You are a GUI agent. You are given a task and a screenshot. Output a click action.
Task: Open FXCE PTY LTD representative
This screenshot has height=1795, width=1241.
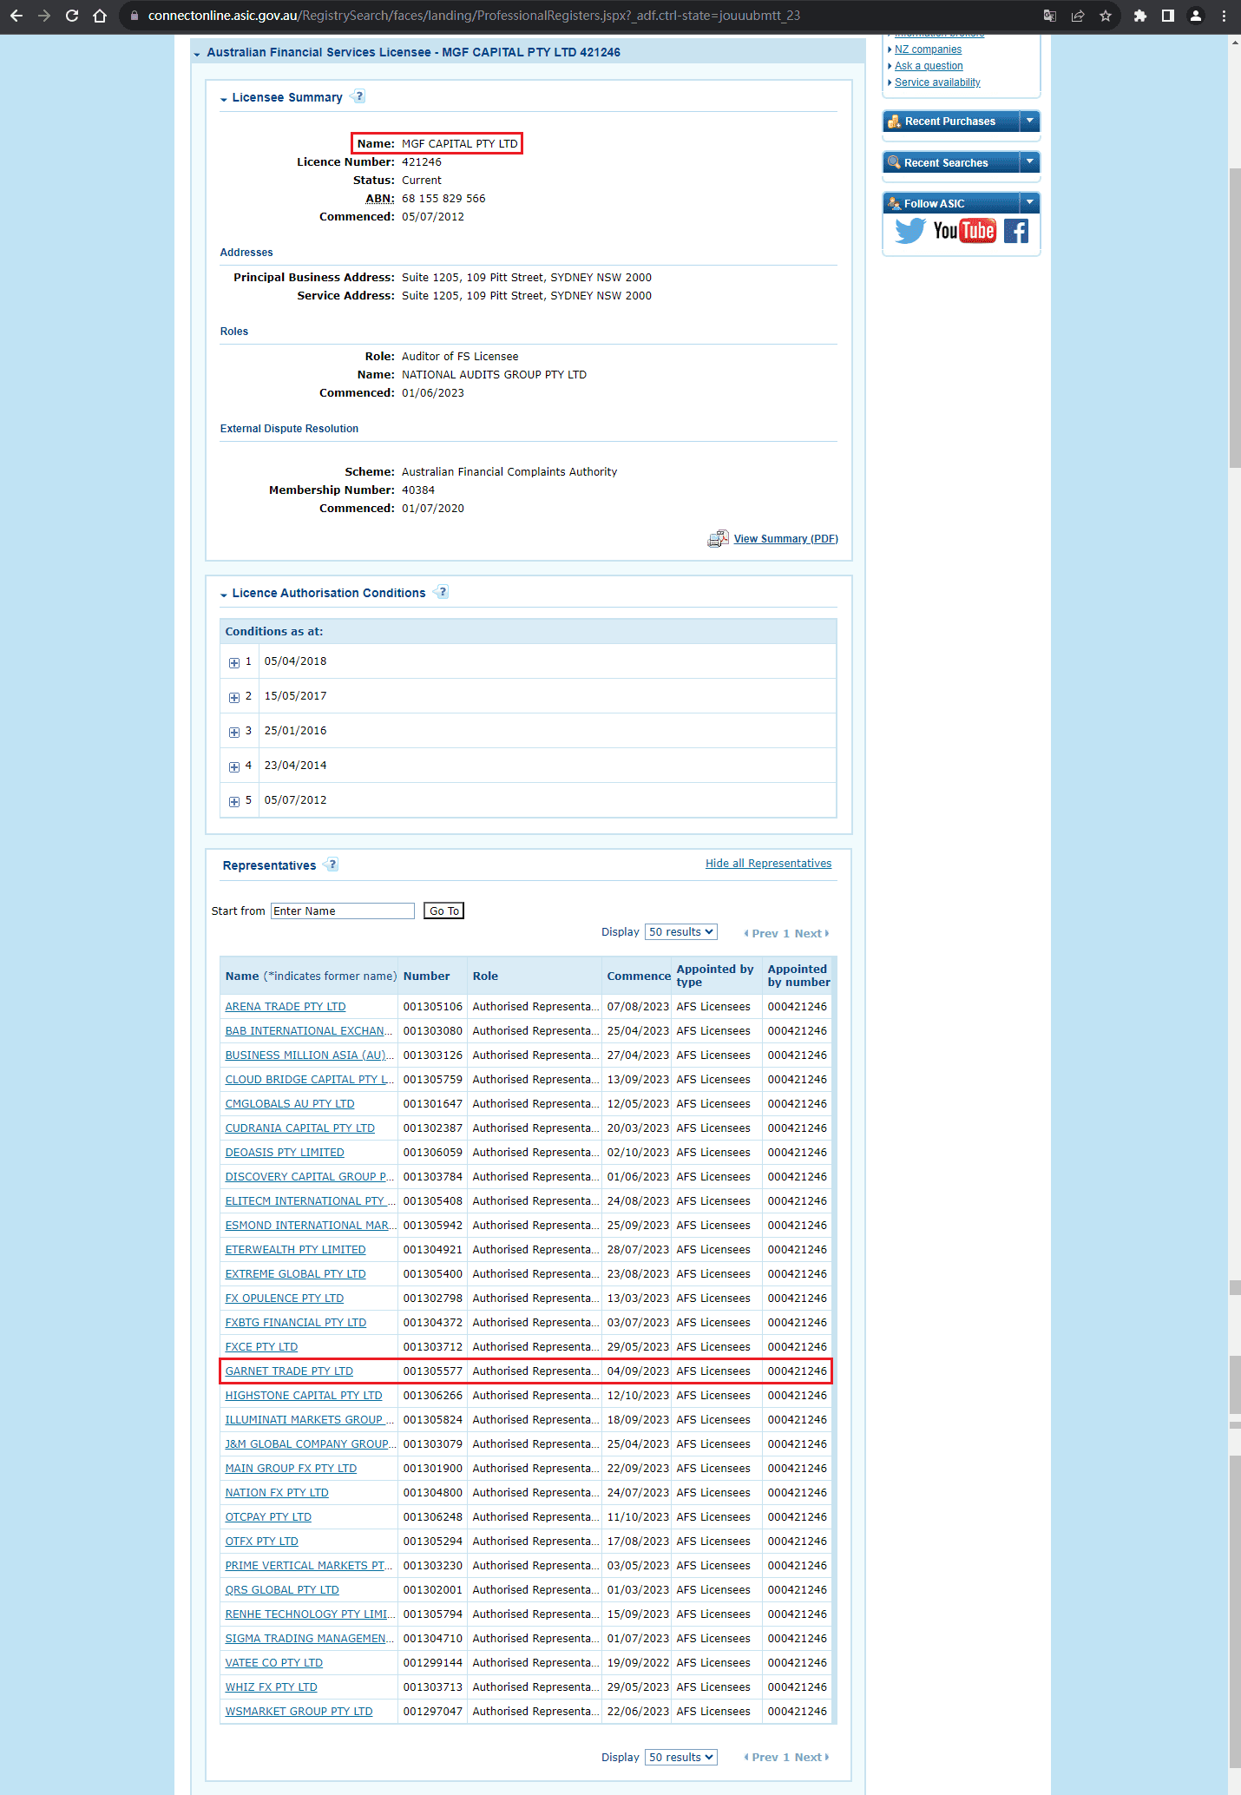pos(261,1347)
